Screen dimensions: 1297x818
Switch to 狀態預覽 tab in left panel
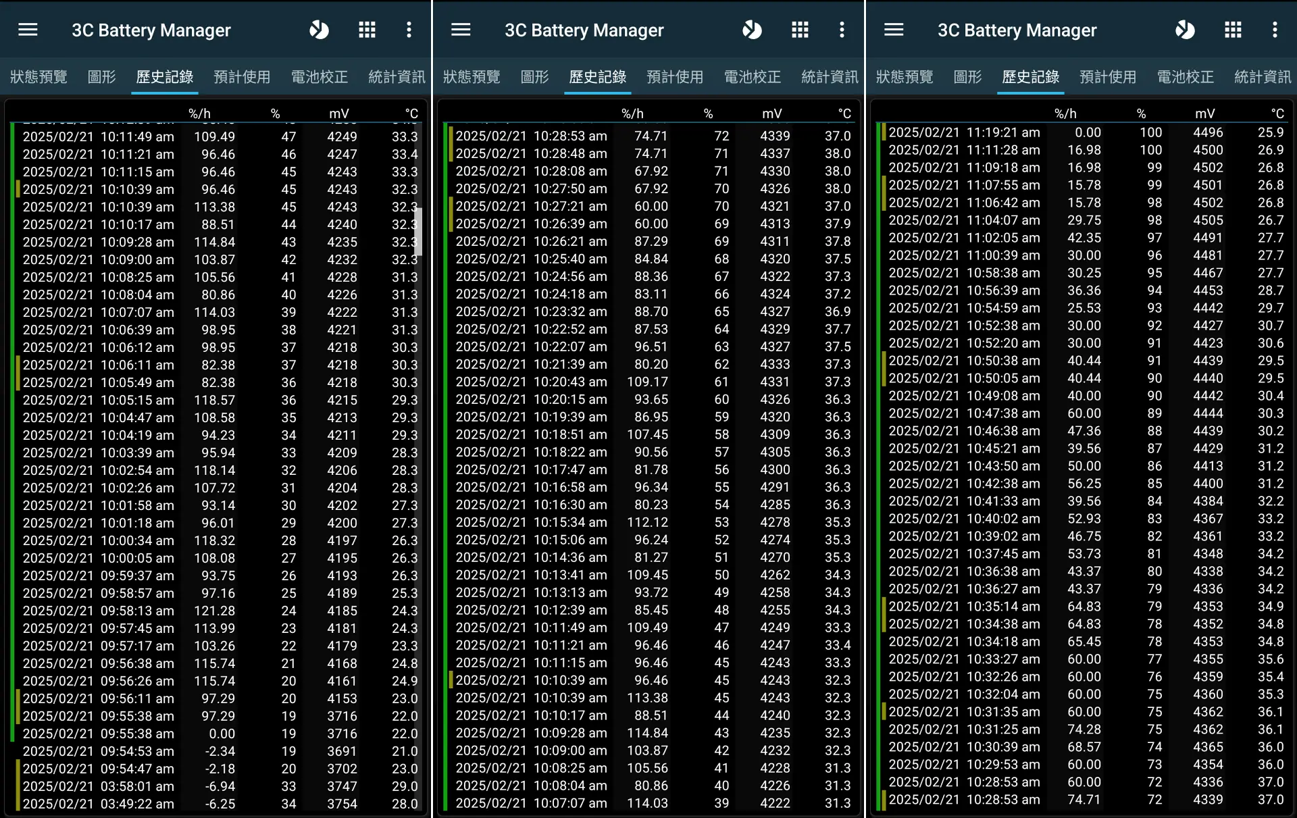pos(39,77)
